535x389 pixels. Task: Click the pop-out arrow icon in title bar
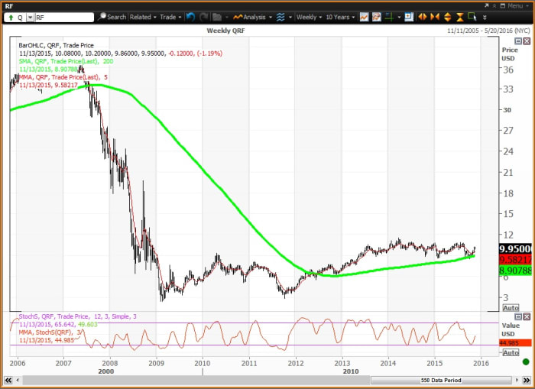[486, 6]
